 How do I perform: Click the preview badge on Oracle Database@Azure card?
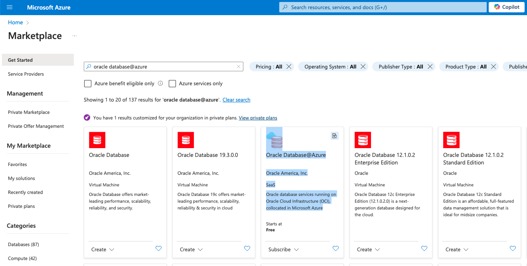[x=334, y=135]
